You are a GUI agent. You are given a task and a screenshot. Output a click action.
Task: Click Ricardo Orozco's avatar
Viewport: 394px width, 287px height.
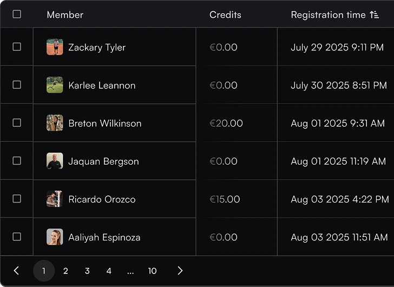[55, 199]
